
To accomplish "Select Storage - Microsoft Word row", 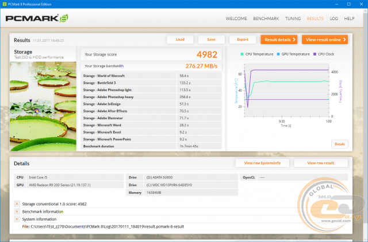I will click(x=151, y=125).
